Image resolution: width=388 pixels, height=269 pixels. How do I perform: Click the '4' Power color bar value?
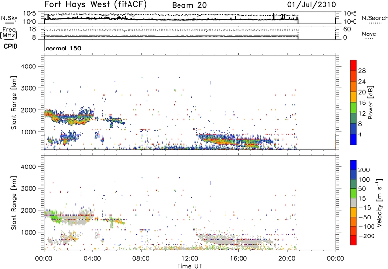[x=360, y=134]
